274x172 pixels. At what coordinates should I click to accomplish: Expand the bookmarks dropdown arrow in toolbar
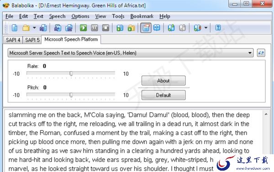tap(206, 28)
